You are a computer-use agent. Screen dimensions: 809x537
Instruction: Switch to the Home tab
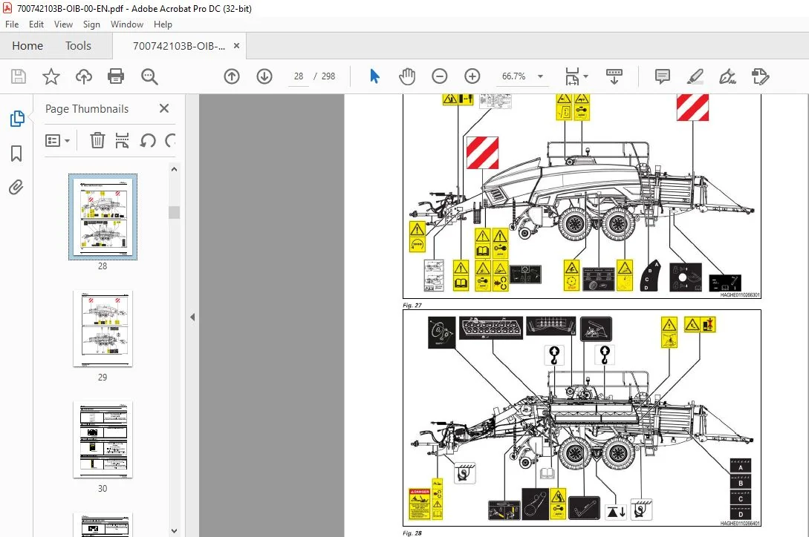[x=27, y=46]
